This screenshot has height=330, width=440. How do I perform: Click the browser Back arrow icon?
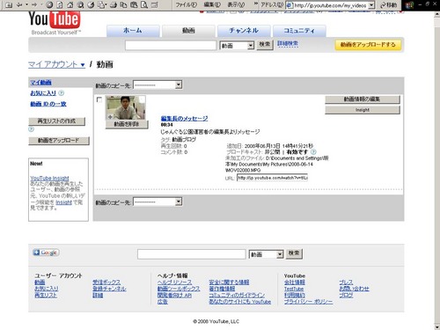pos(19,4)
